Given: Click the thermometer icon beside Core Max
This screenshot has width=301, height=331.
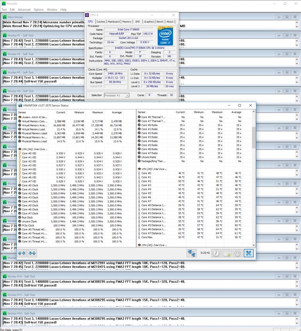Looking at the screenshot, I should pos(139,237).
